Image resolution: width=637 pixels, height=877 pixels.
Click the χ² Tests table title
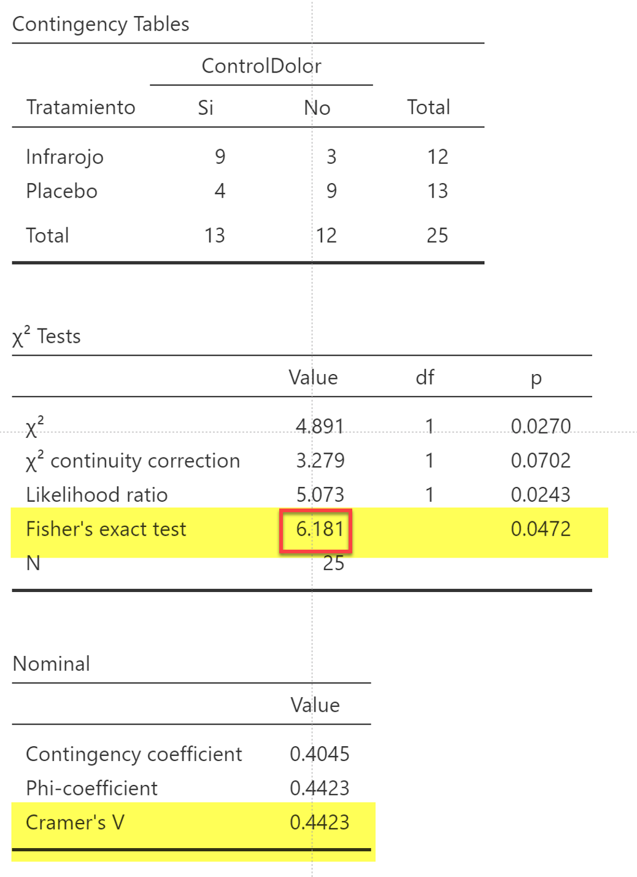[x=47, y=336]
